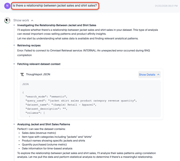This screenshot has width=180, height=161.
Task: Click the "Retrieving recipes" step heading
Action: point(29,46)
